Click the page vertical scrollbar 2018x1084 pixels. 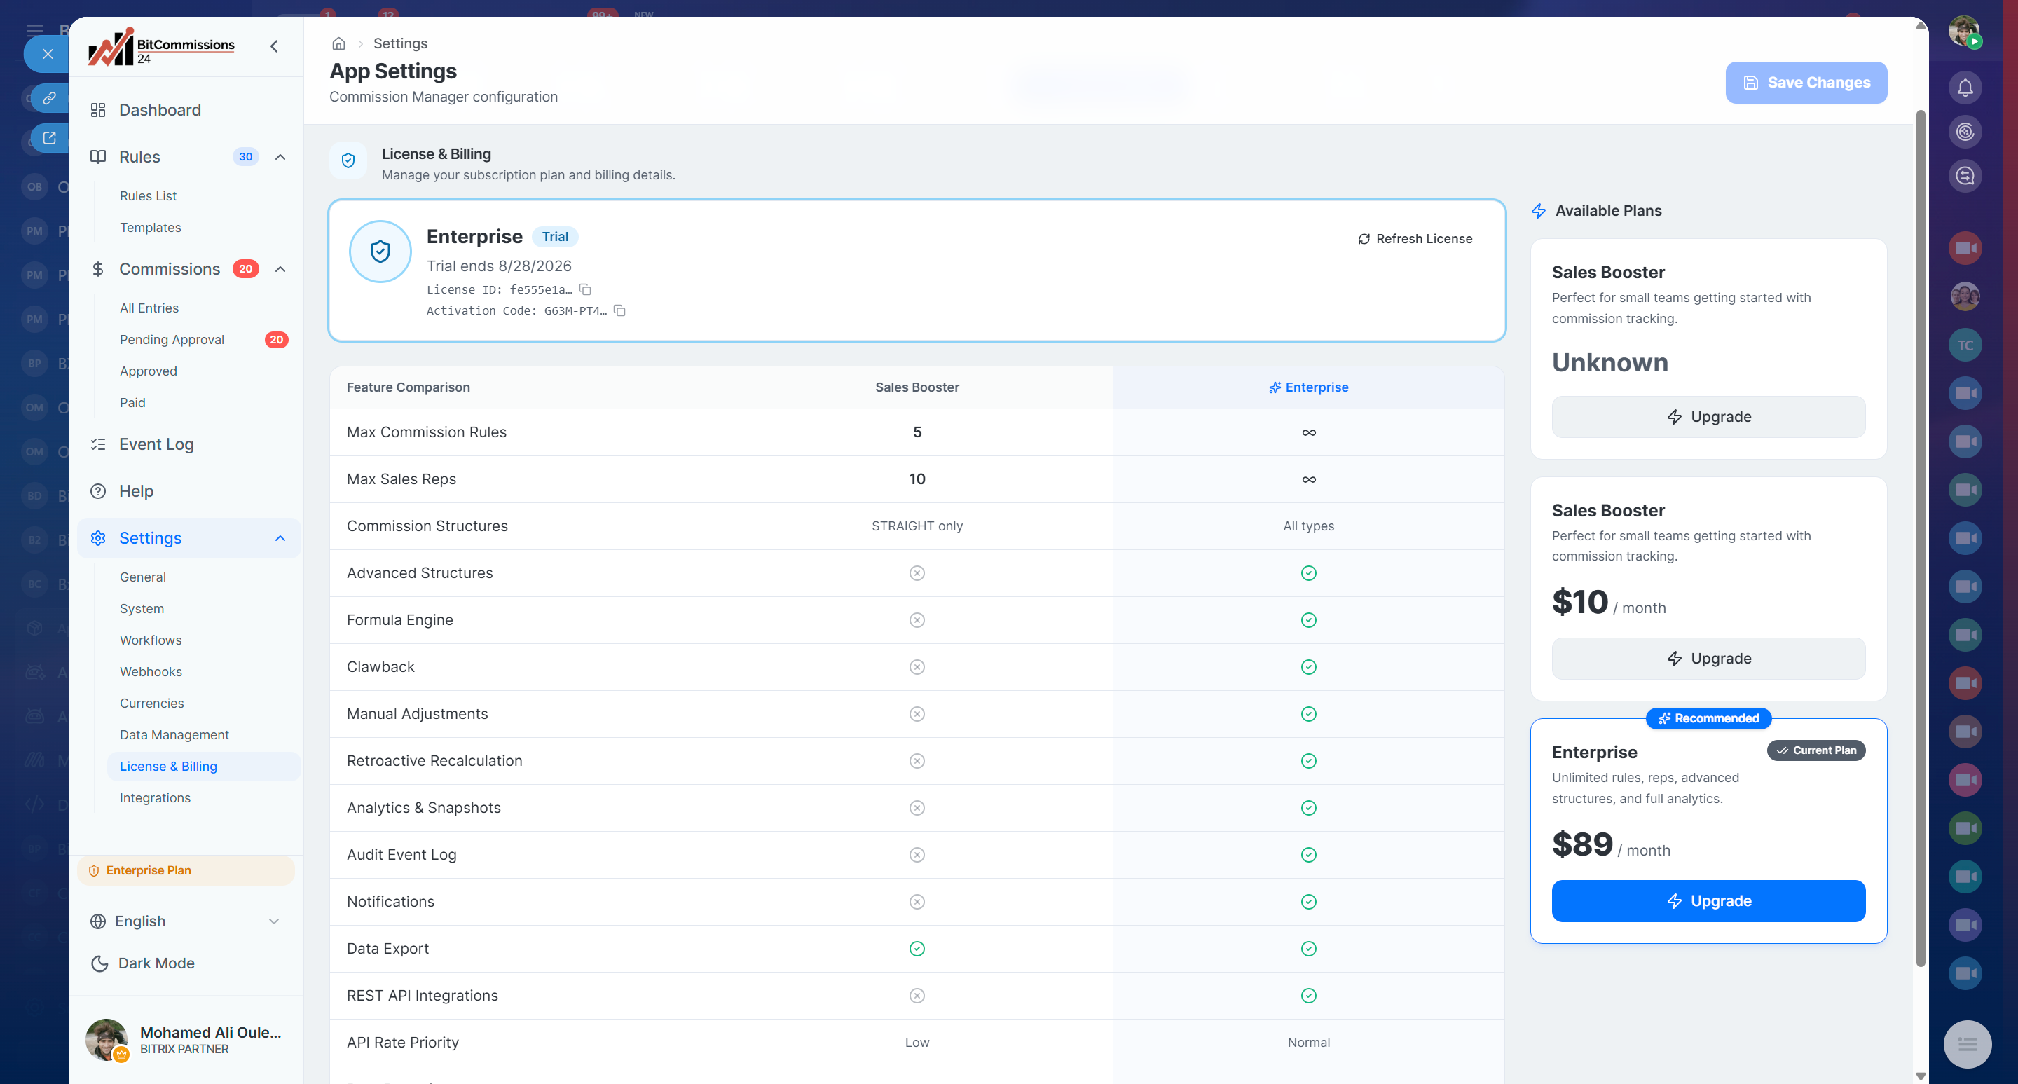tap(1921, 538)
